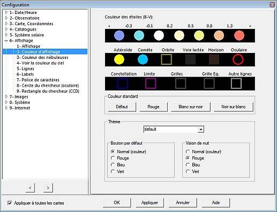Expand the 3- Carte, Coordonnées node
This screenshot has height=212, width=277.
click(x=6, y=24)
